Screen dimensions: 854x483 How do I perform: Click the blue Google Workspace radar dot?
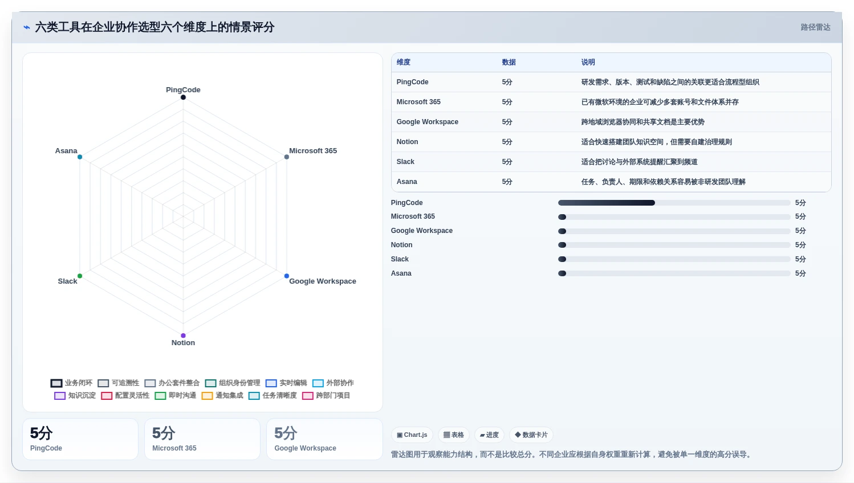287,276
